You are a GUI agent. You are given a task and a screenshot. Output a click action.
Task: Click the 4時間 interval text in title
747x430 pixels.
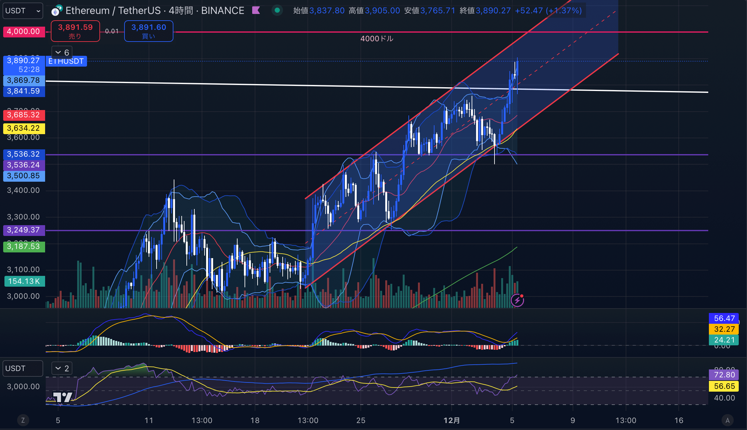coord(181,11)
